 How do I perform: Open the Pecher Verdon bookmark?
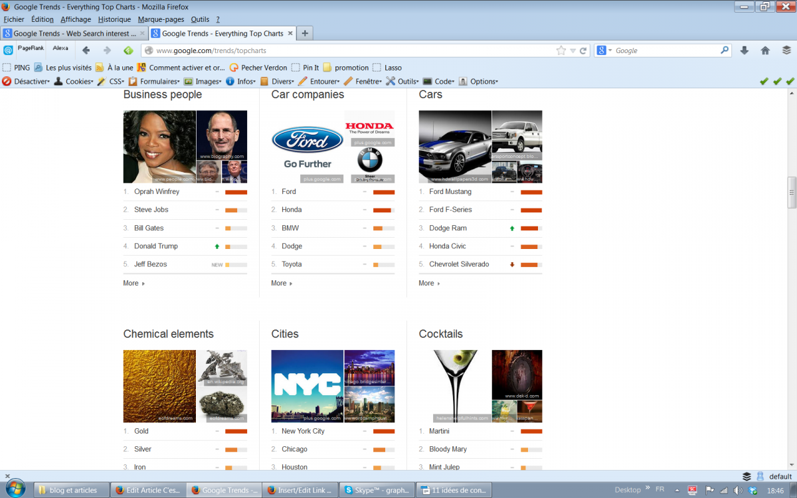click(x=258, y=68)
